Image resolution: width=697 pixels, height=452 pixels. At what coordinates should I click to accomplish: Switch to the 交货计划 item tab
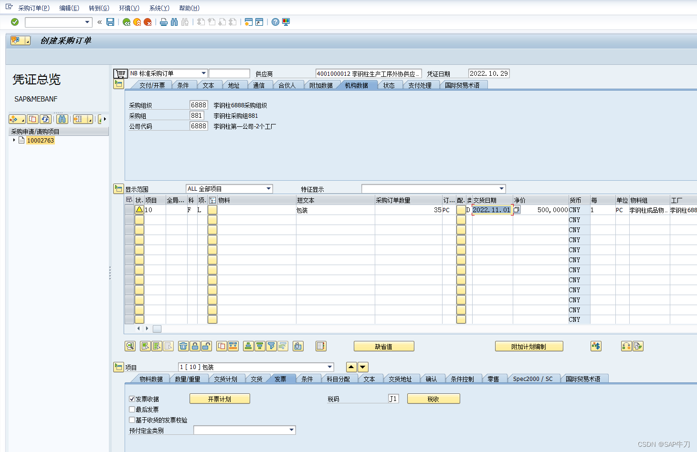(x=226, y=379)
